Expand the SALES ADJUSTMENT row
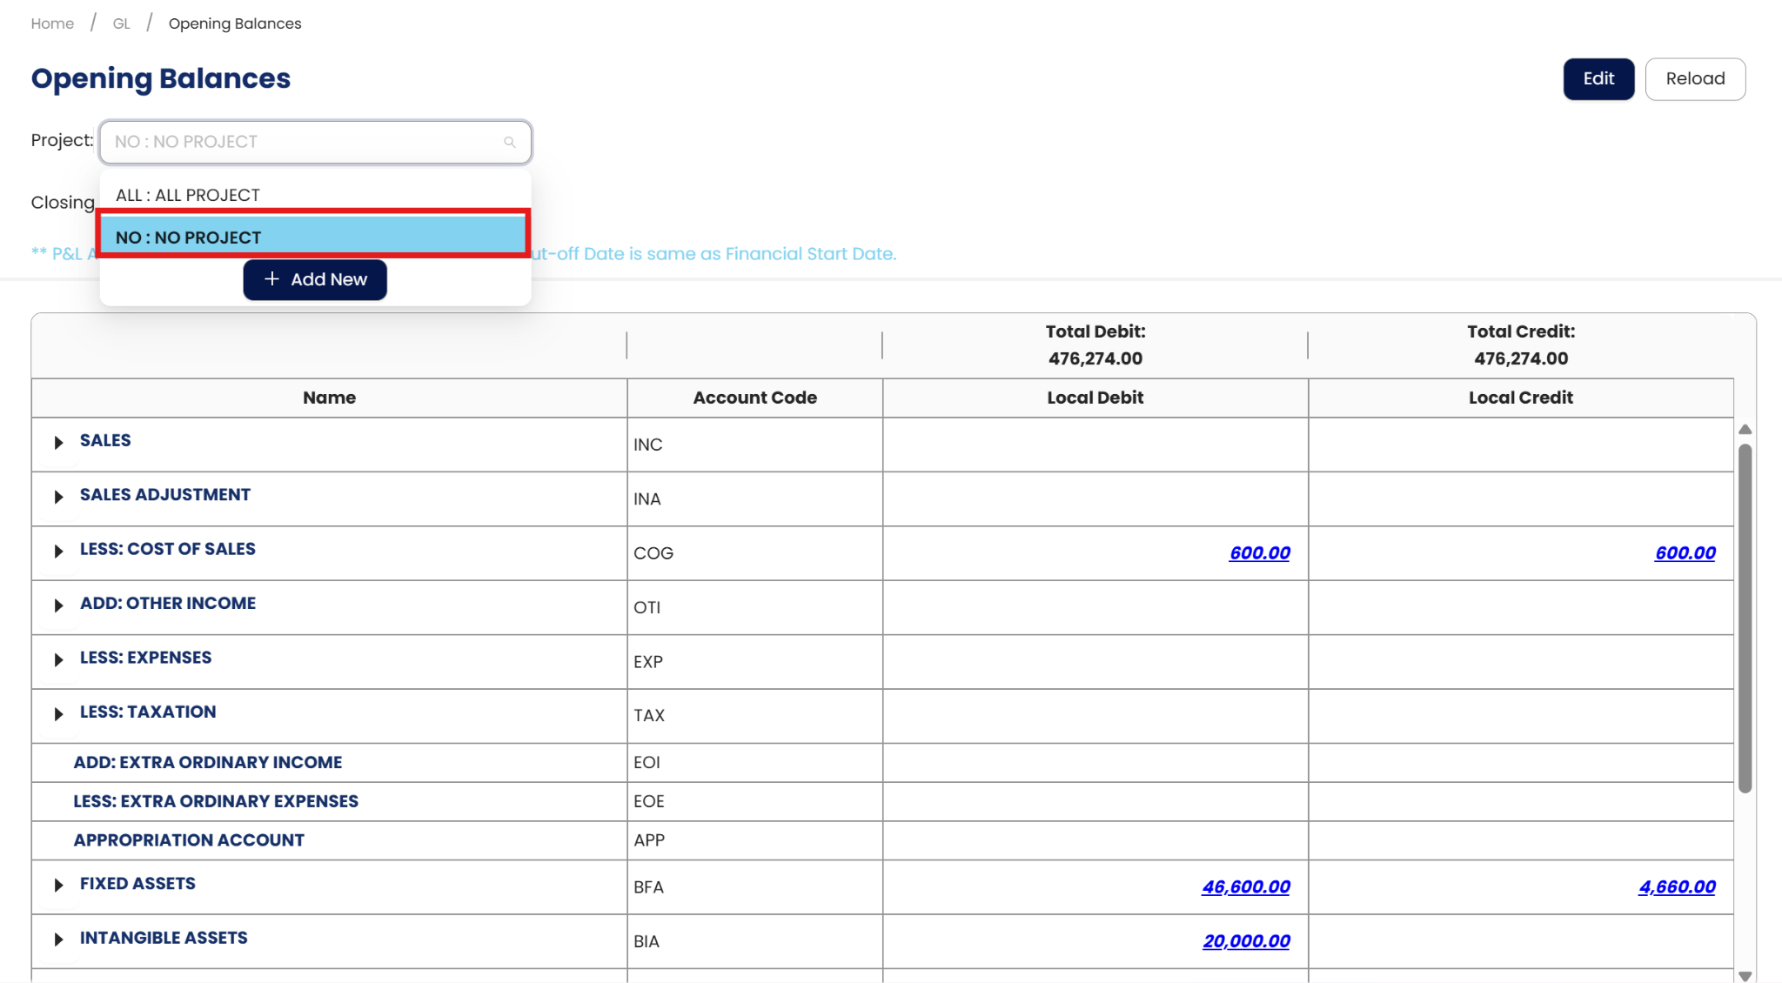The image size is (1782, 983). (58, 497)
